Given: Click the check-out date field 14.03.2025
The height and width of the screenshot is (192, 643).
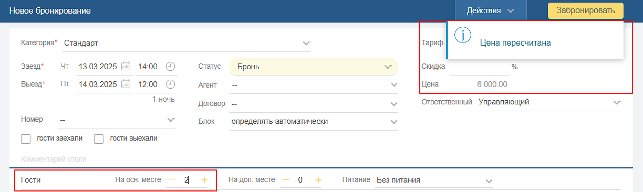Looking at the screenshot, I should click(x=98, y=84).
